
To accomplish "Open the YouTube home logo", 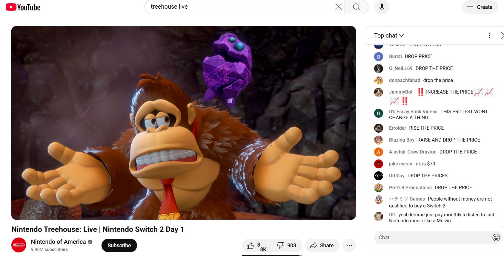I will (x=23, y=7).
